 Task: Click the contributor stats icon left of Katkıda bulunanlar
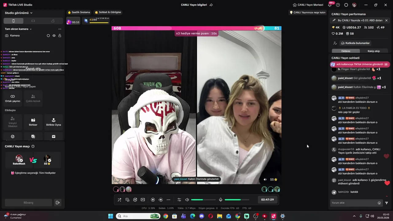[x=335, y=43]
